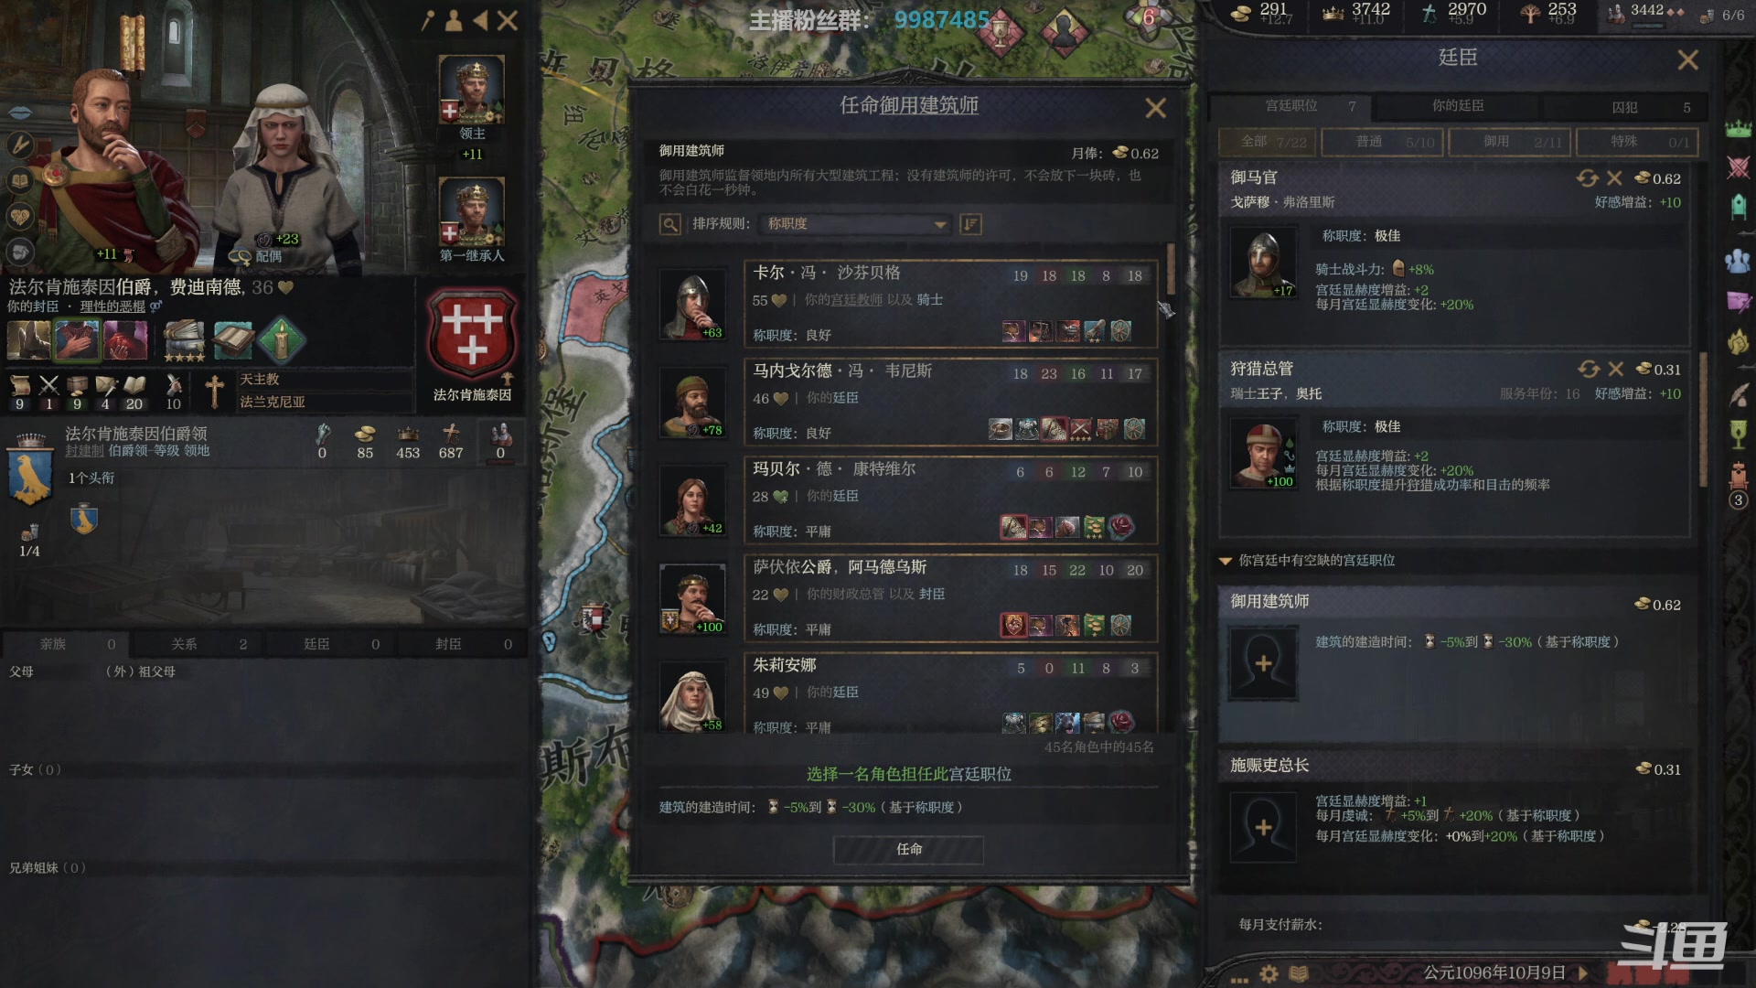Click the replace icon for 御马官
This screenshot has height=988, width=1756.
[1587, 178]
